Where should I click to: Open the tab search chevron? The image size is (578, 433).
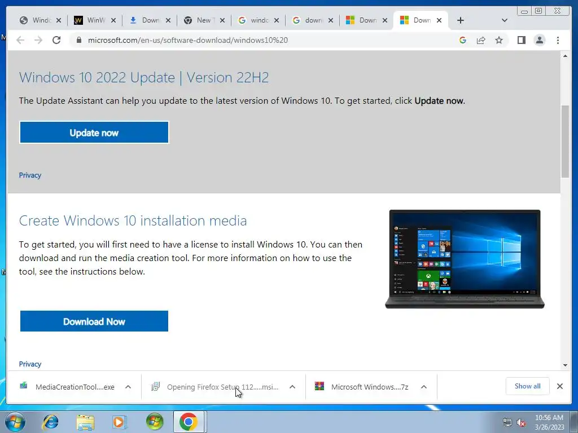pyautogui.click(x=505, y=20)
